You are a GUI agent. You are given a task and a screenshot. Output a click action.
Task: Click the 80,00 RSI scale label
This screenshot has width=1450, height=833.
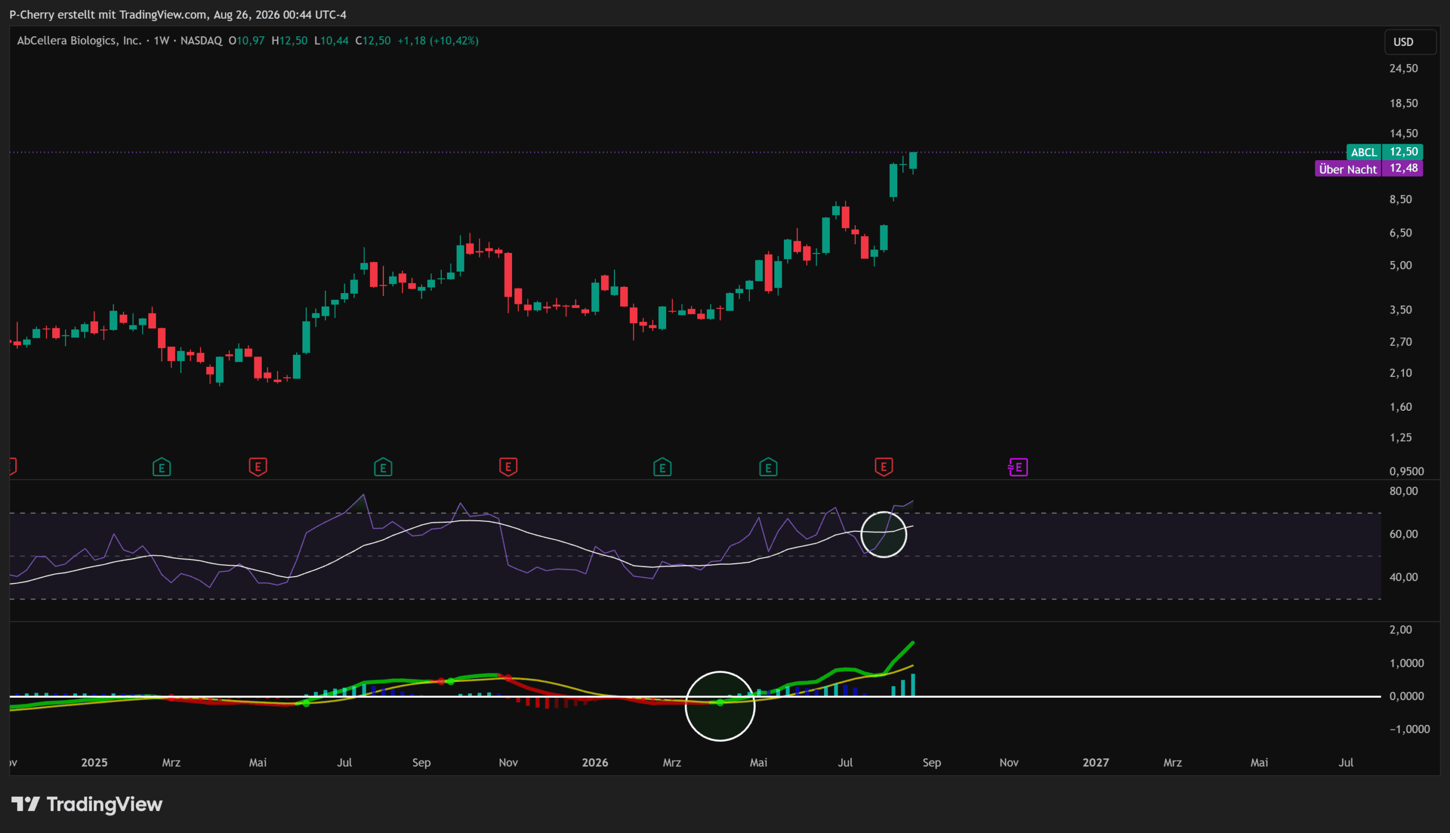coord(1404,491)
